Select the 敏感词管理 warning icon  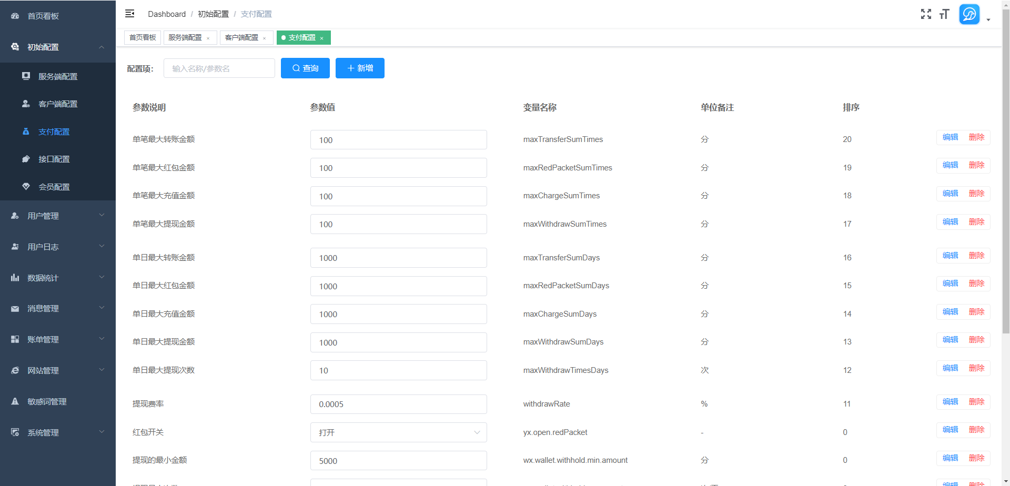pos(14,401)
